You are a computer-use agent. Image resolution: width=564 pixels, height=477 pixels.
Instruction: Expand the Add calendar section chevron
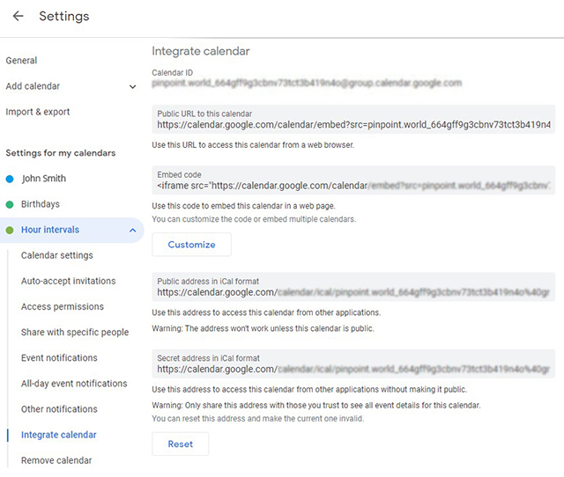[132, 86]
